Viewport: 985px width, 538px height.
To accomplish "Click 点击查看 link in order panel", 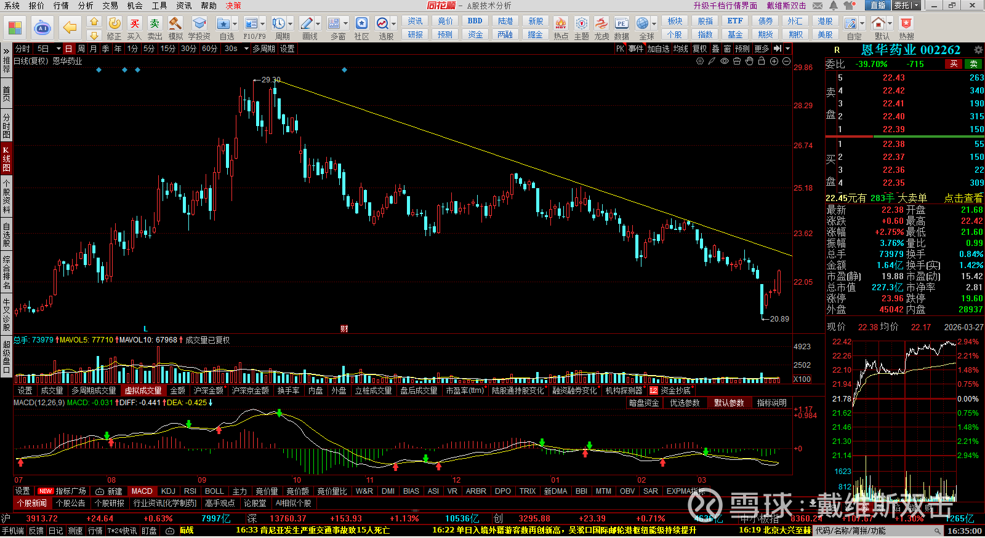I will 963,198.
